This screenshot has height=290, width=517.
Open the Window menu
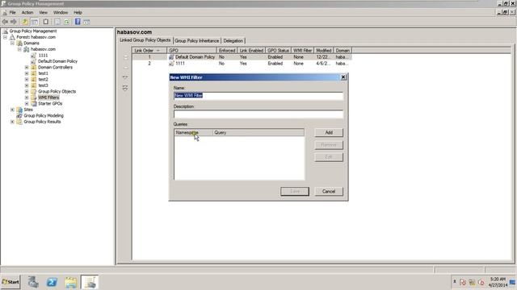pos(61,13)
